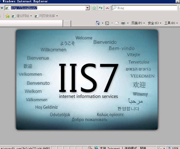Expand the 网页快讯库 dropdown arrow
Screen dimensions: 180x149
point(57,16)
